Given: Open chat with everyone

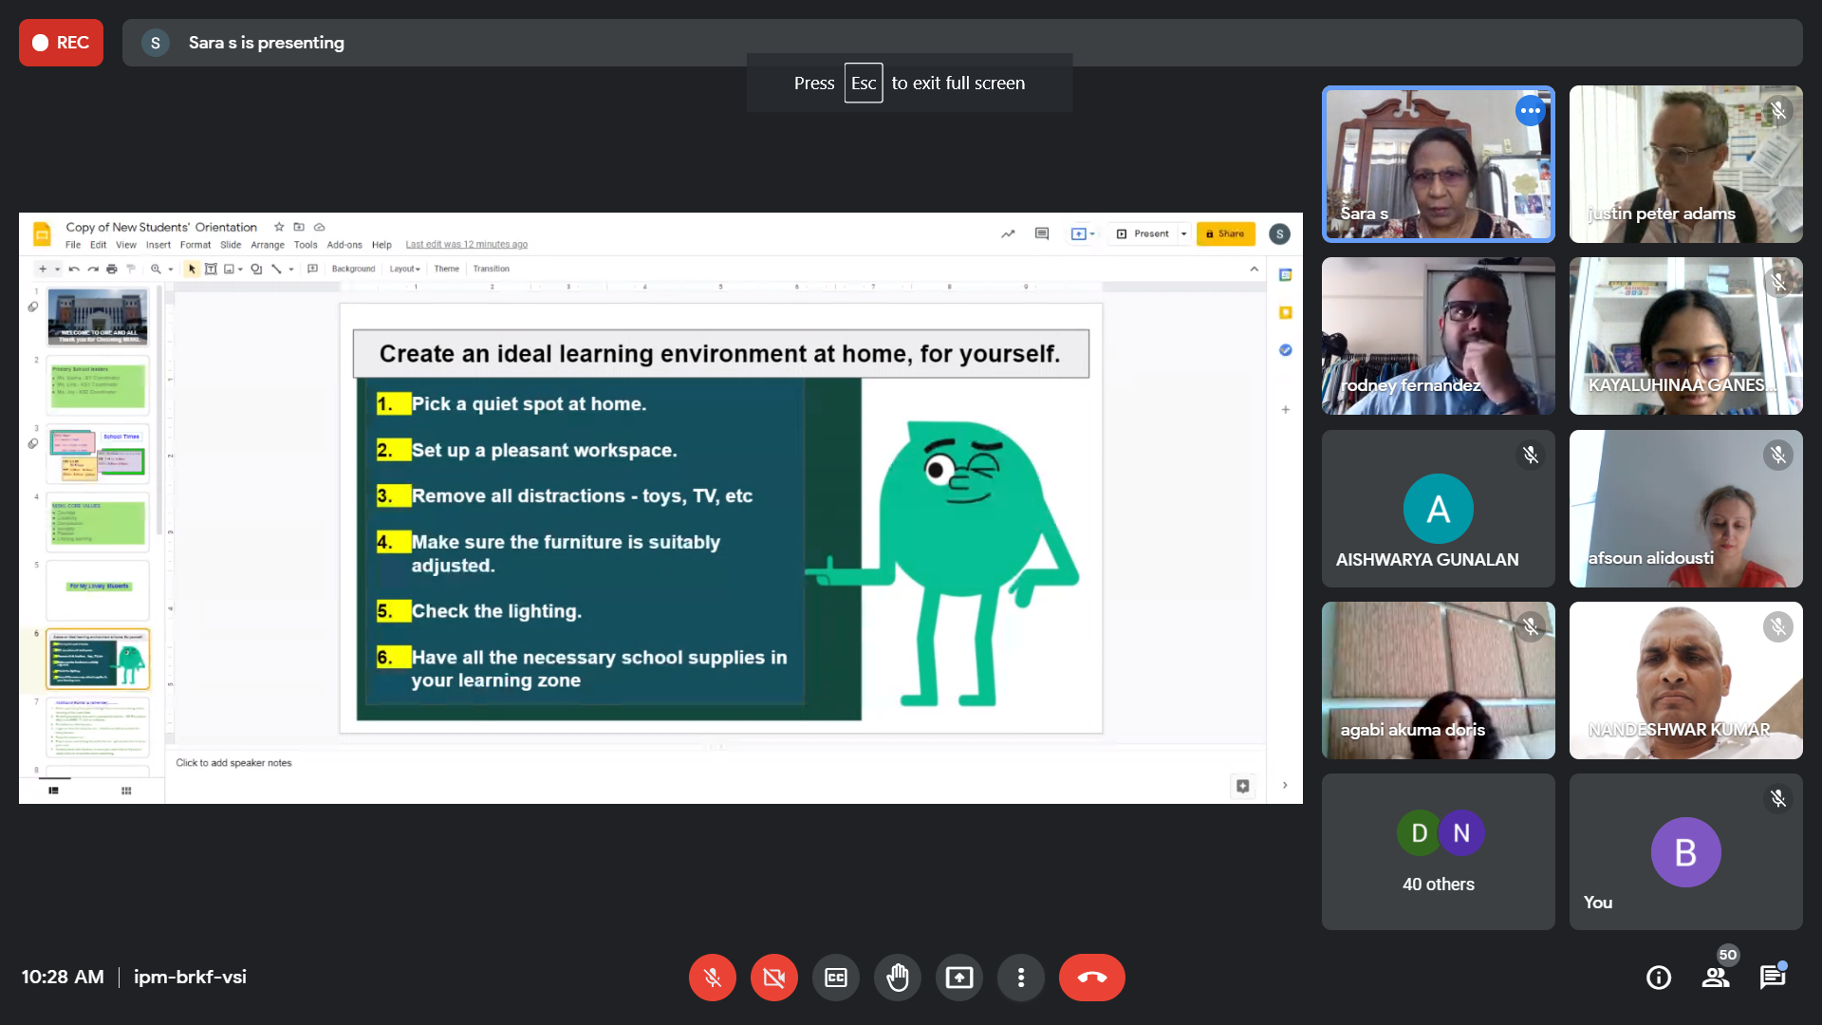Looking at the screenshot, I should tap(1773, 978).
